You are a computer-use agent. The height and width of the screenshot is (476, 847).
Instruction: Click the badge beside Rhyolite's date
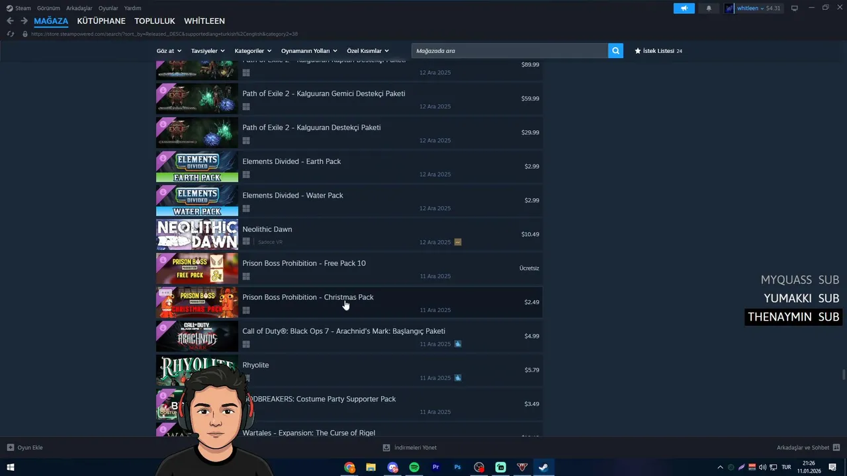(458, 378)
